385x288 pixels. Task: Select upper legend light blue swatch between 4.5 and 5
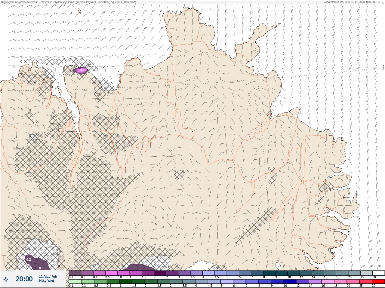coord(221,273)
